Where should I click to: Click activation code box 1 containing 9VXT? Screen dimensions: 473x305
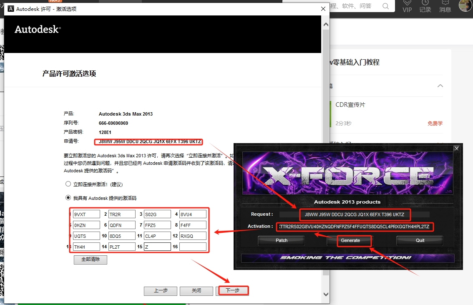(86, 214)
